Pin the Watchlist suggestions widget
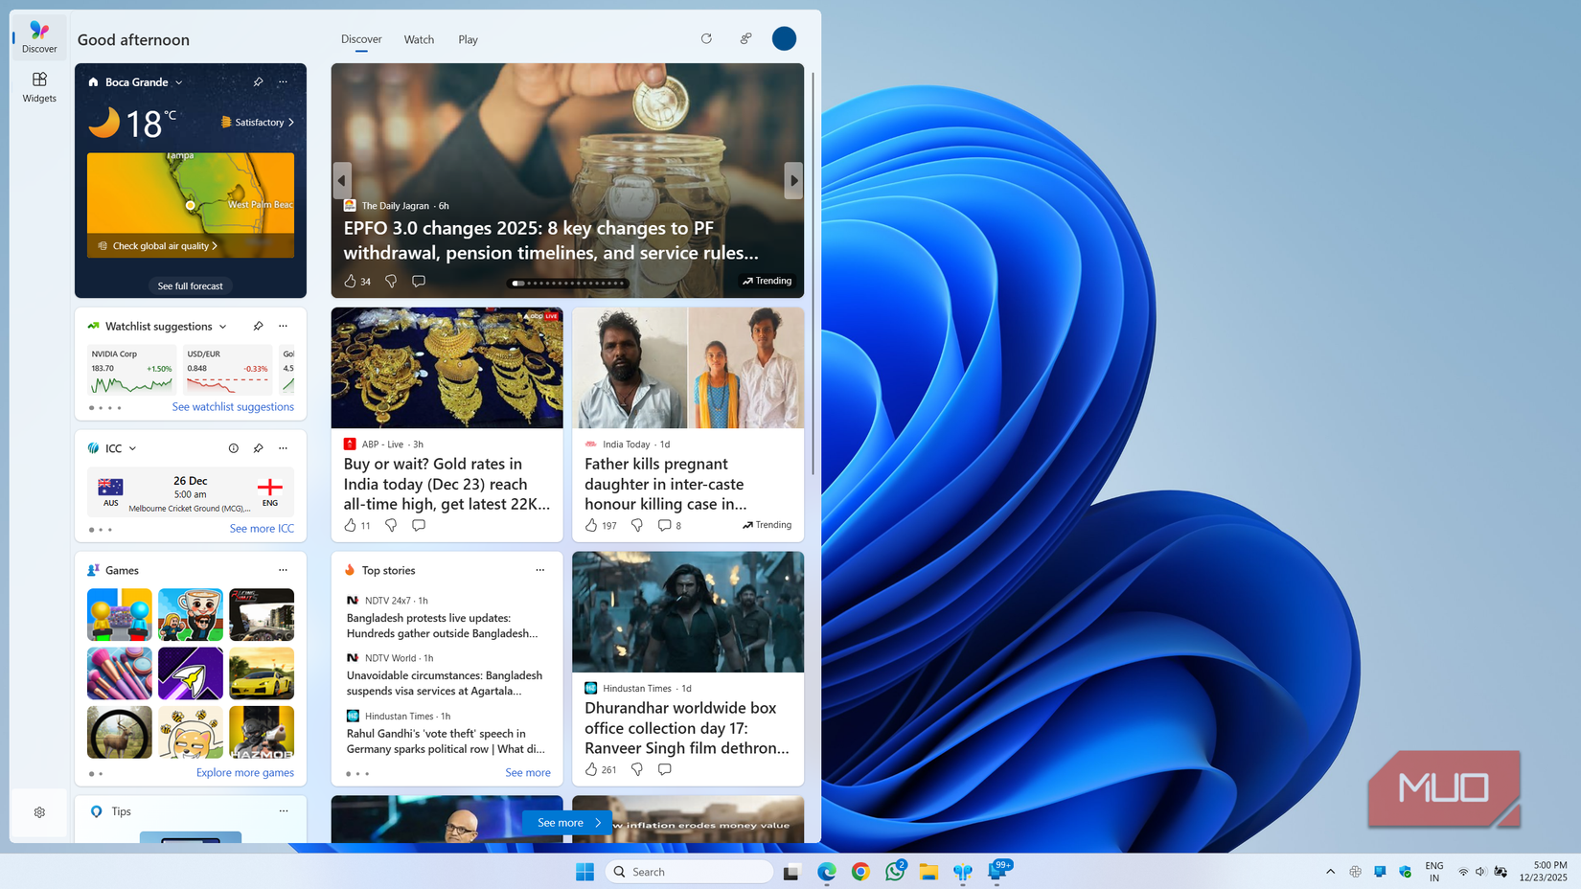1581x889 pixels. pos(258,326)
